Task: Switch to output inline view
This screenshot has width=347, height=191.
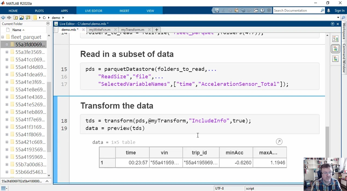Action: (x=335, y=49)
